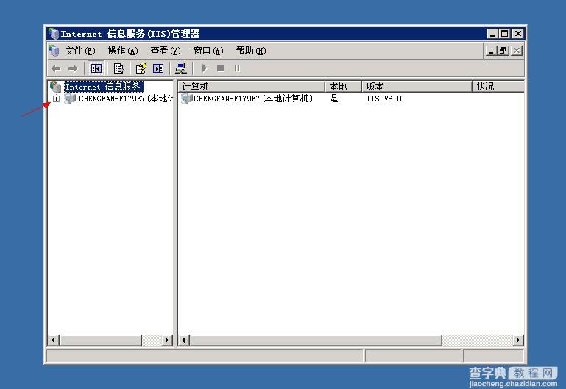
Task: Toggle the show/hide console tree icon
Action: point(96,68)
